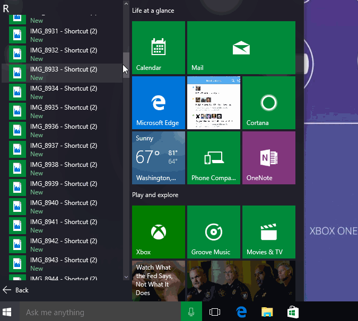Viewport: 358px width, 321px height.
Task: Open the Weather tile showing Washington
Action: click(159, 158)
